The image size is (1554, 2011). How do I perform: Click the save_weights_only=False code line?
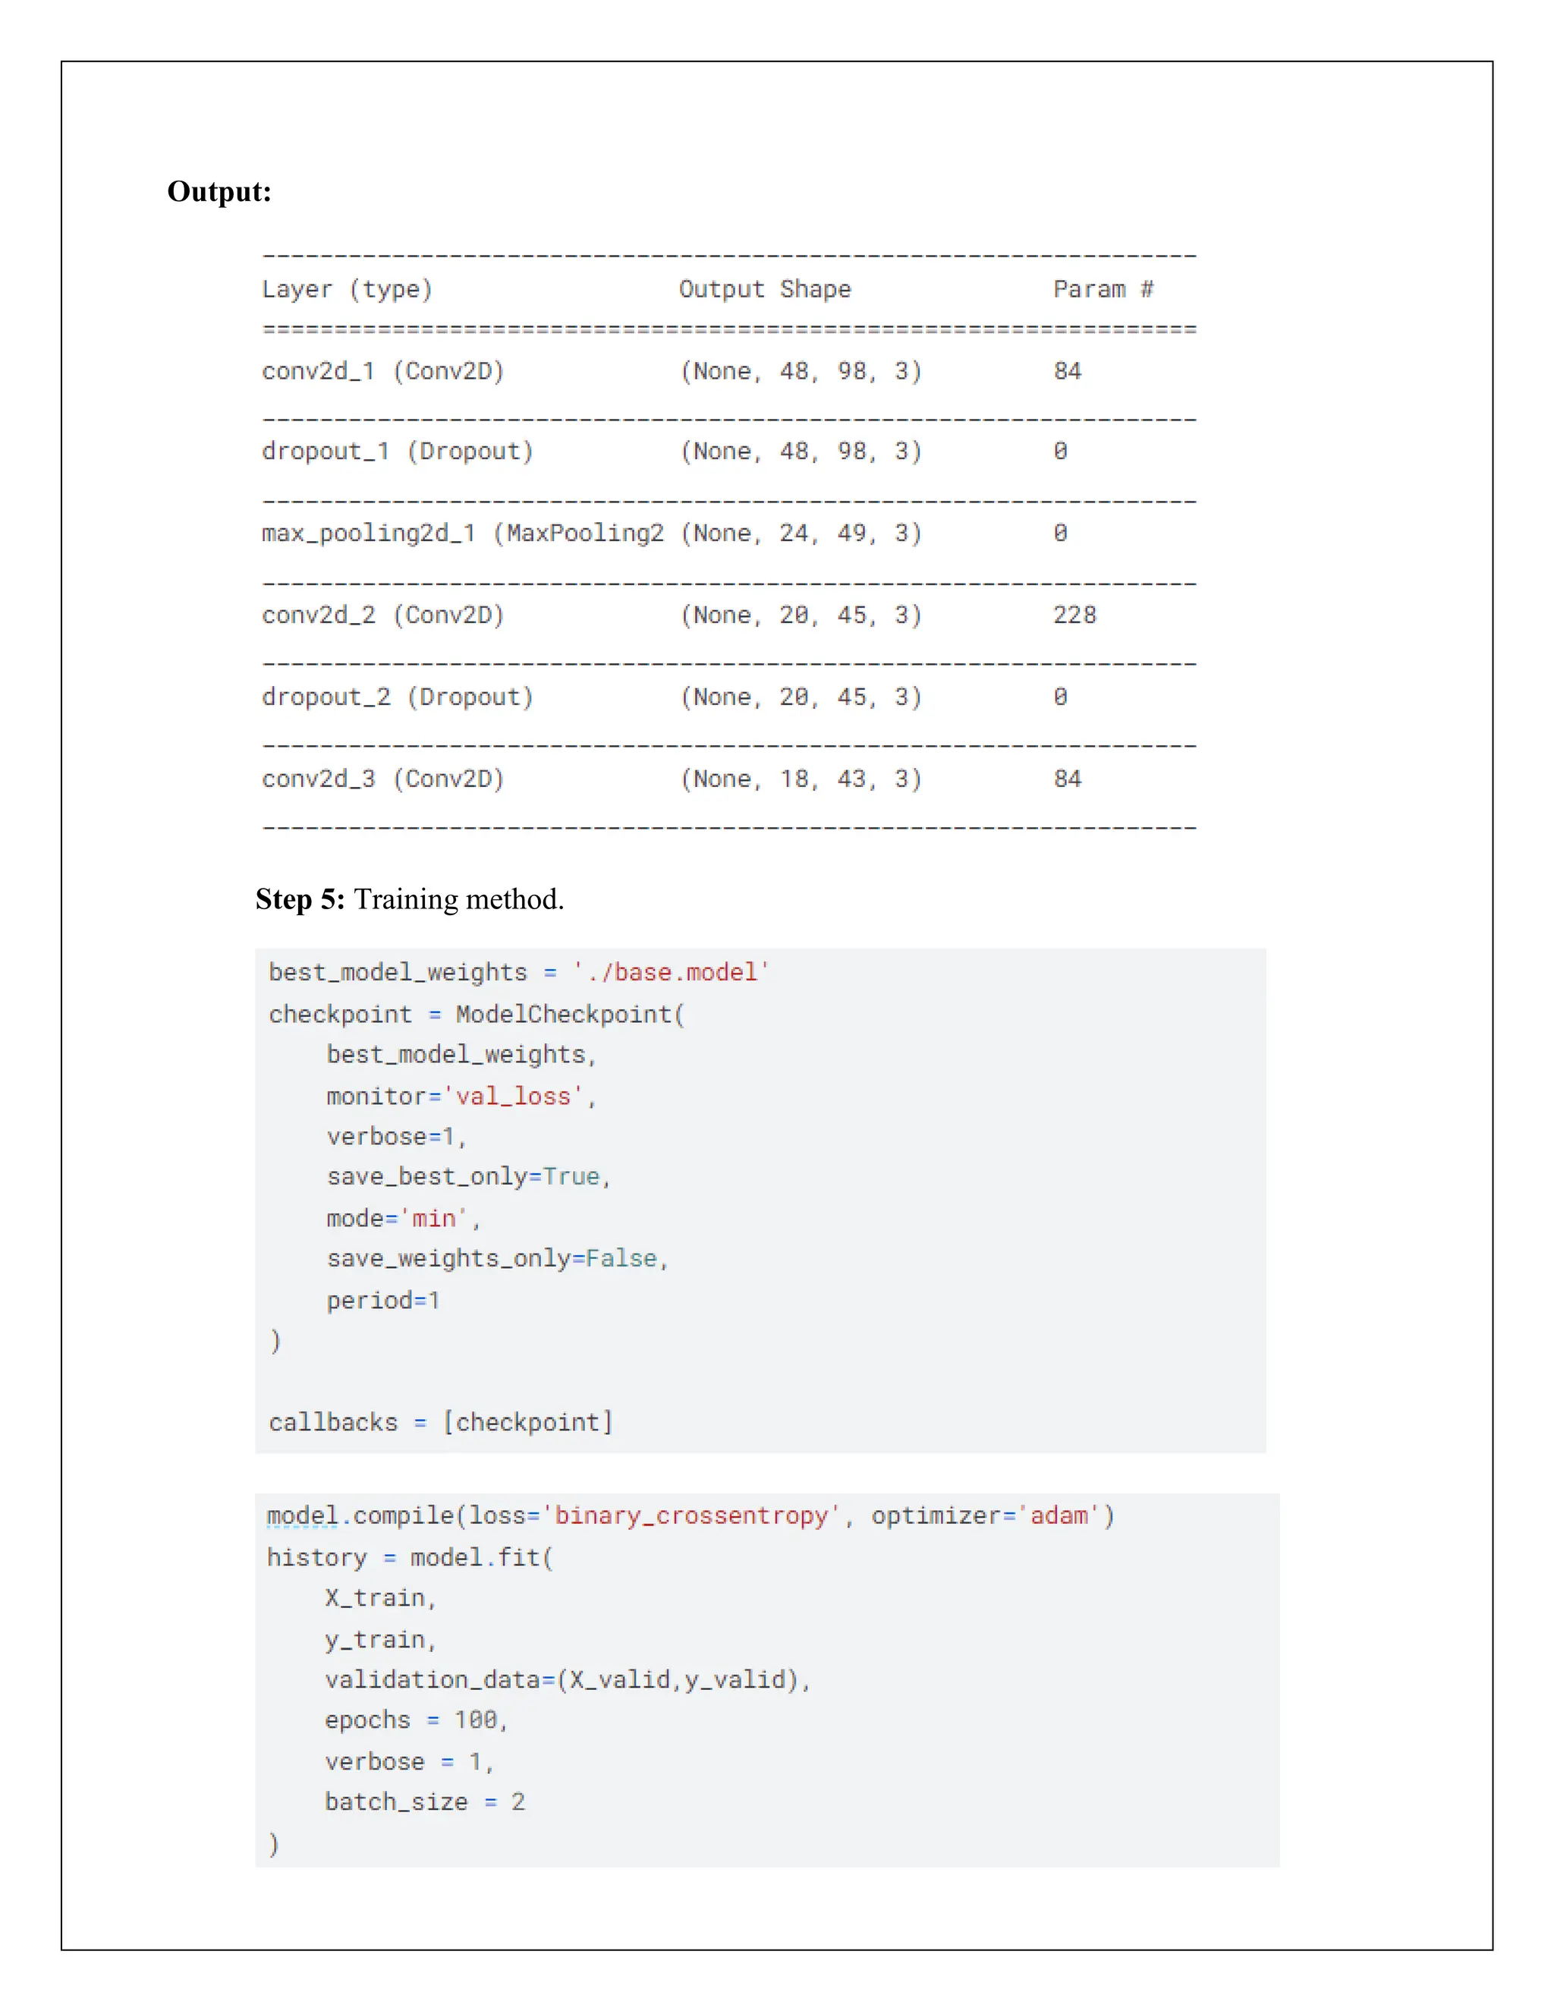tap(496, 1259)
